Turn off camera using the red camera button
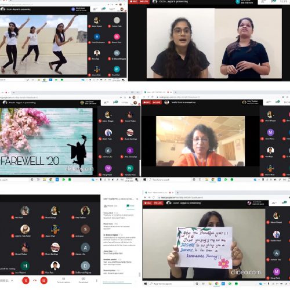290x290 pixels. pyautogui.click(x=44, y=280)
